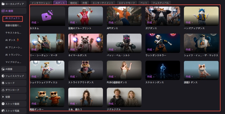This screenshot has width=225, height=114.
Task: Open the エンターテイメント tab
Action: pos(103,3)
